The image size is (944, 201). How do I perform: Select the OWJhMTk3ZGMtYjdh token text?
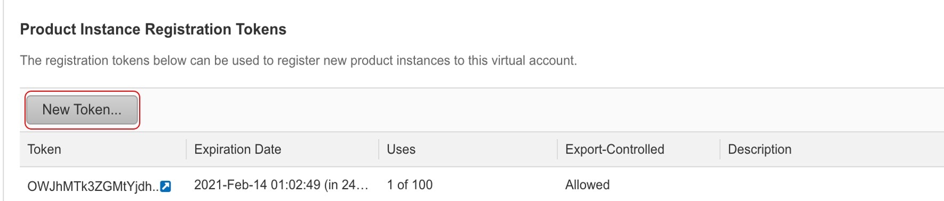click(93, 186)
